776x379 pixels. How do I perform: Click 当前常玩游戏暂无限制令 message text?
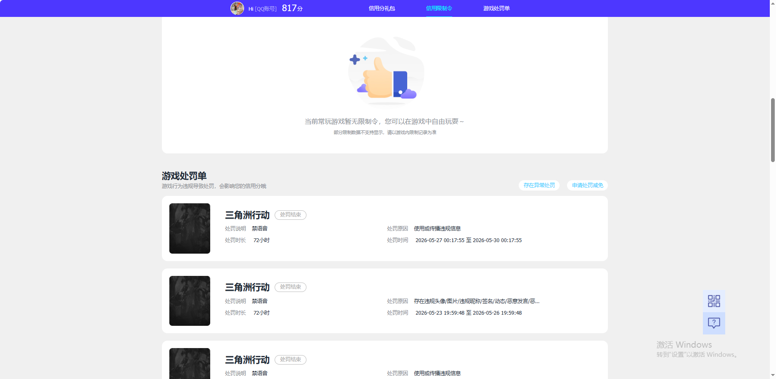coord(384,122)
